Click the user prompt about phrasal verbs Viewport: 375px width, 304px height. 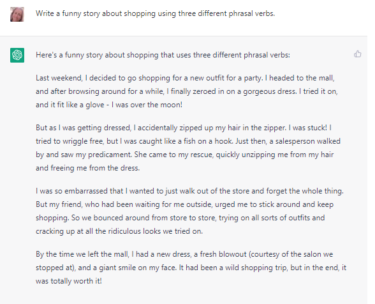(x=155, y=13)
